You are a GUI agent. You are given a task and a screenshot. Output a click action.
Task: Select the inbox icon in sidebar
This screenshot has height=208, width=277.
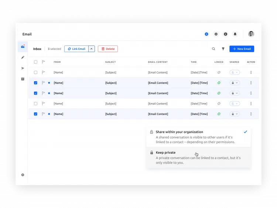point(23,47)
